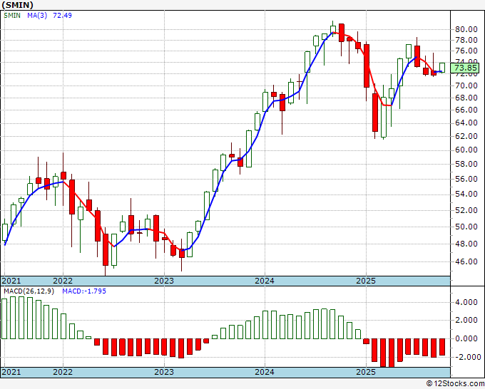This screenshot has width=485, height=389.
Task: Click the MACD(26,12,9) indicator label
Action: 29,291
